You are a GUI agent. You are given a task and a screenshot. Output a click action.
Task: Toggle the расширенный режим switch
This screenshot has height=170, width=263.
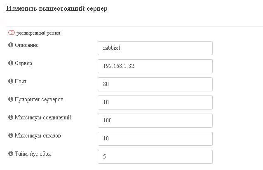coord(12,33)
